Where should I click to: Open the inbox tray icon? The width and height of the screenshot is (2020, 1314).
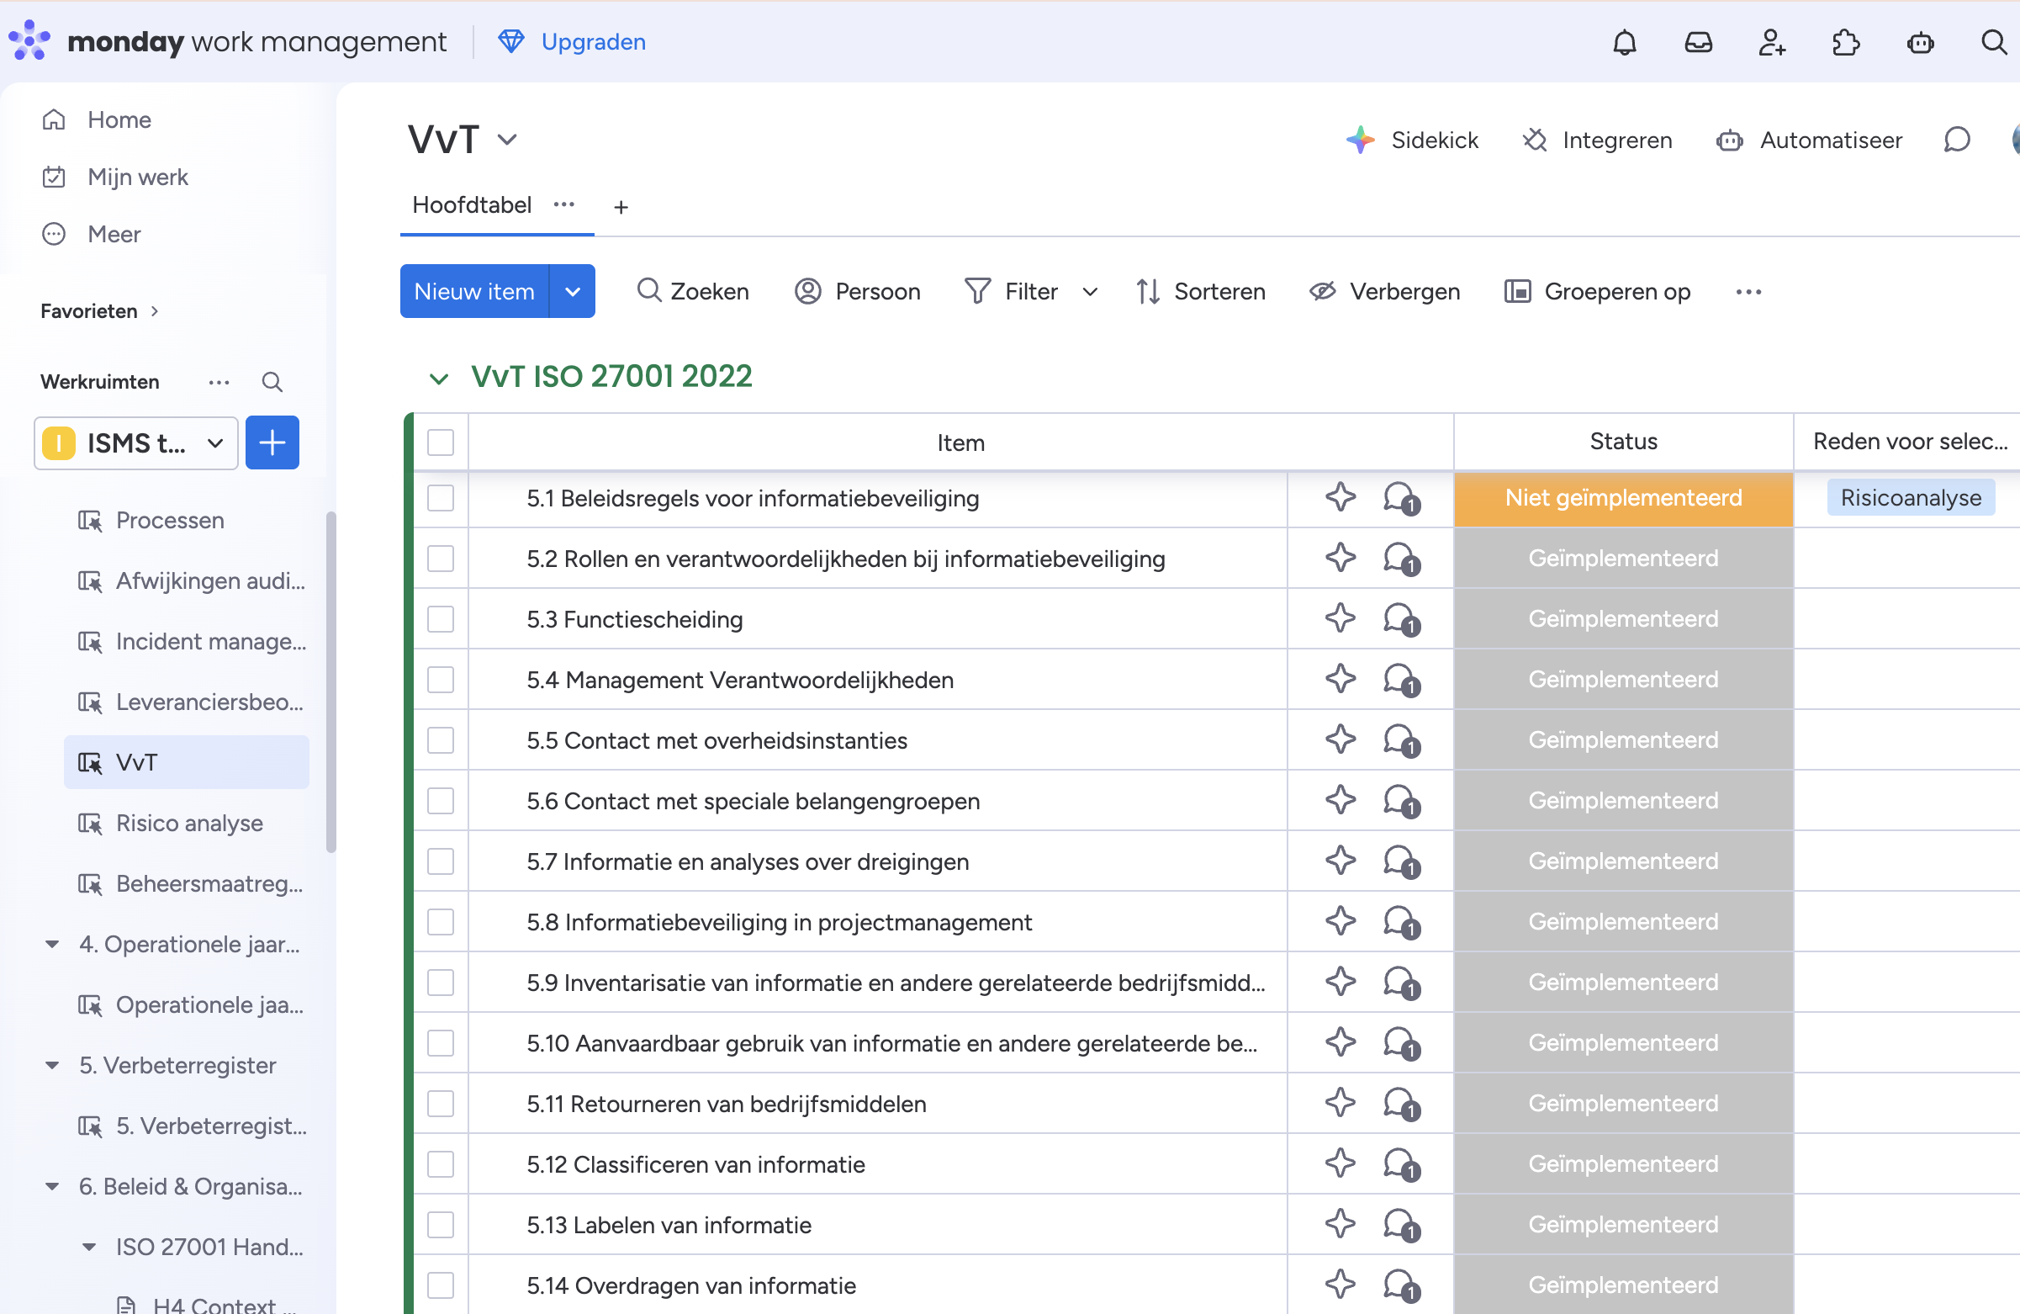pos(1697,42)
